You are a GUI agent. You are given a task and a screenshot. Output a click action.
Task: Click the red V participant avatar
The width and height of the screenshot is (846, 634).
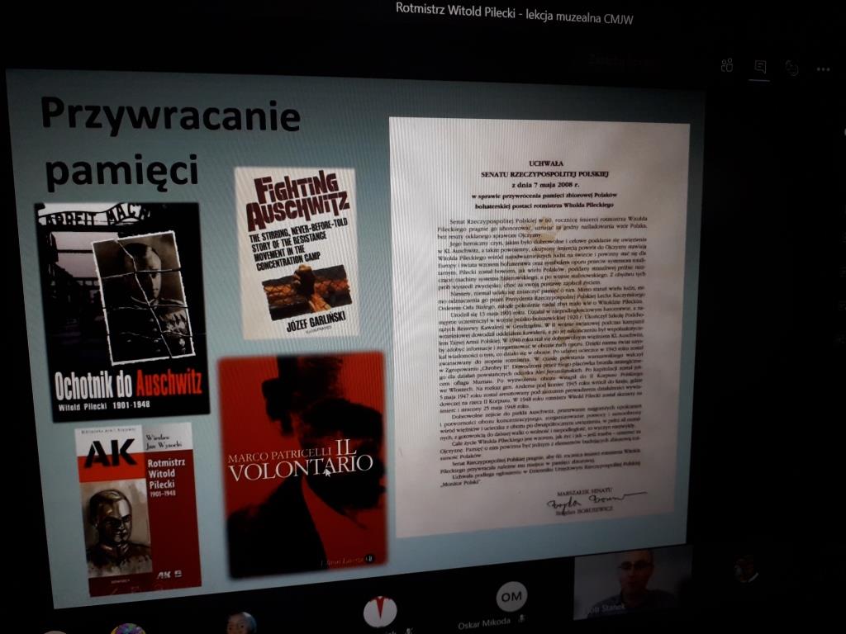(x=380, y=612)
